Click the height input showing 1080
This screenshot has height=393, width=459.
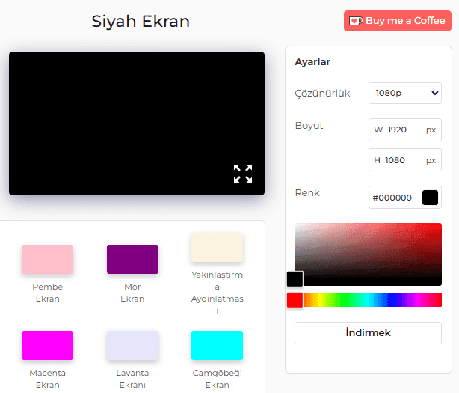405,160
